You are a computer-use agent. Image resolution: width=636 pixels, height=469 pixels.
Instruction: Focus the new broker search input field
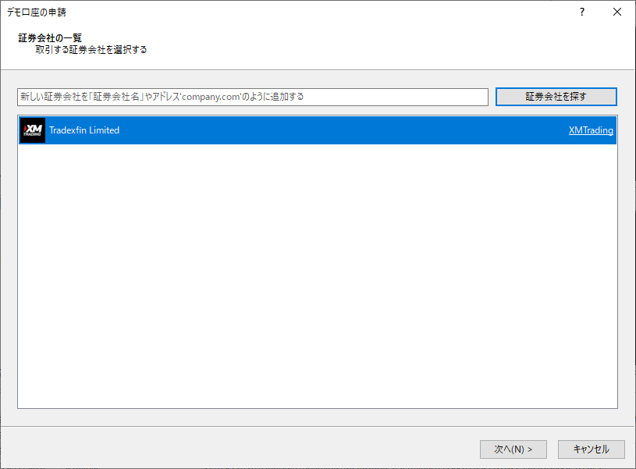pyautogui.click(x=253, y=97)
